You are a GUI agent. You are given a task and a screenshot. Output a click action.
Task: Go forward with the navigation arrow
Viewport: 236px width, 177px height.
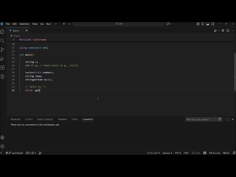click(x=69, y=24)
